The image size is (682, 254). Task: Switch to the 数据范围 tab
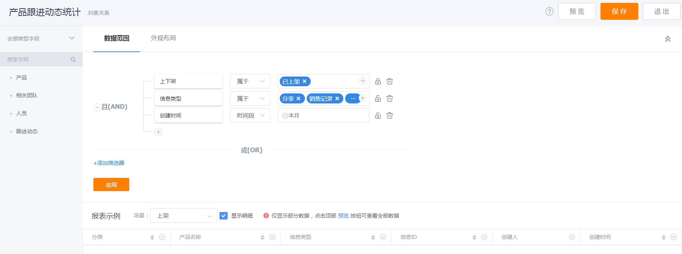[x=117, y=38]
